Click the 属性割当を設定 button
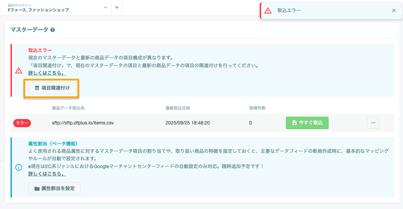This screenshot has width=403, height=209. pos(54,188)
